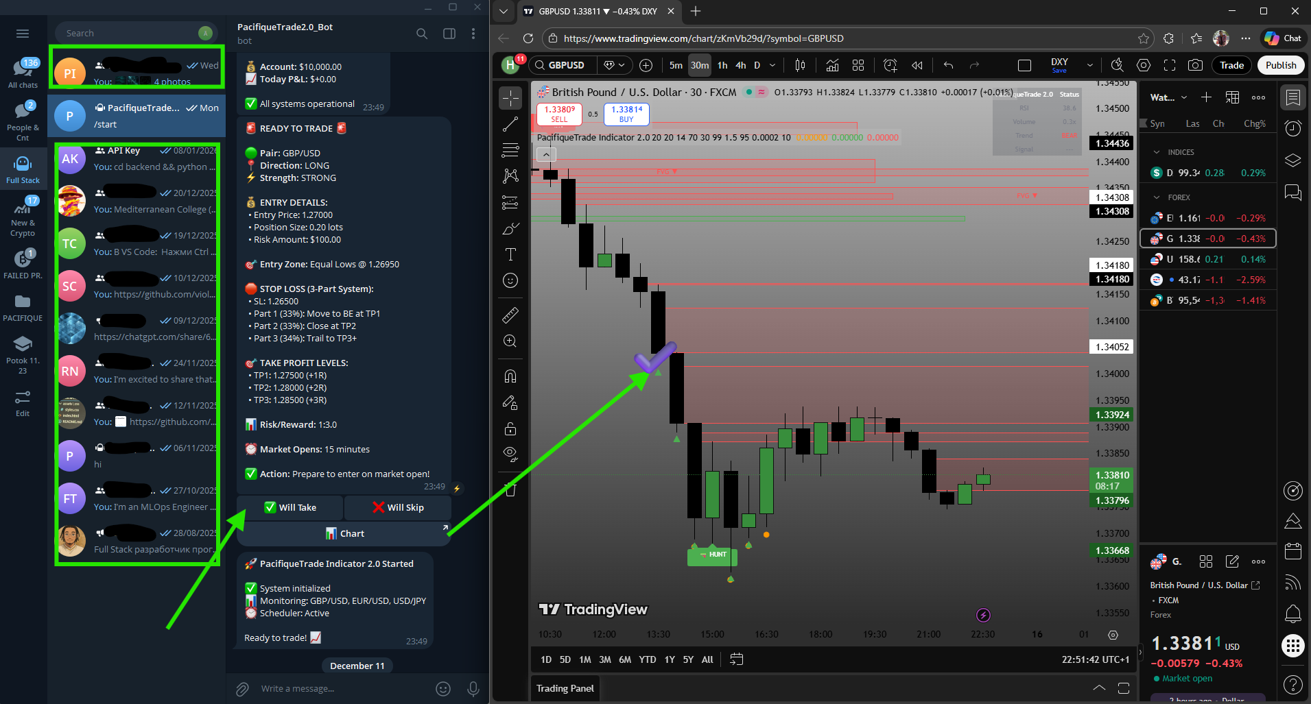Hide all drawings with the eye icon
The image size is (1311, 704).
tap(510, 453)
